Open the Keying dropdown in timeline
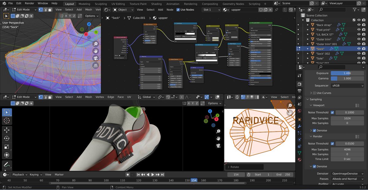368x190 pixels. pos(36,174)
